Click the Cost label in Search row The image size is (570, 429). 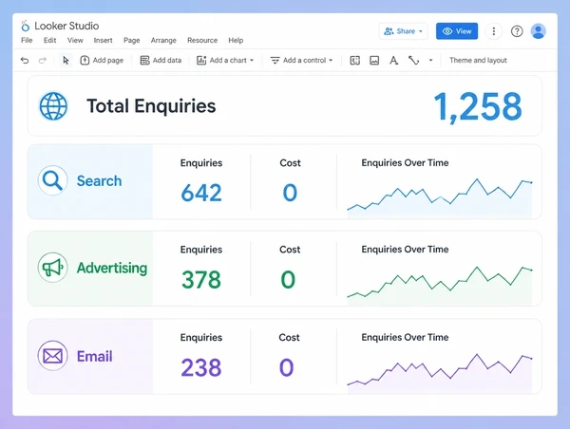click(290, 163)
